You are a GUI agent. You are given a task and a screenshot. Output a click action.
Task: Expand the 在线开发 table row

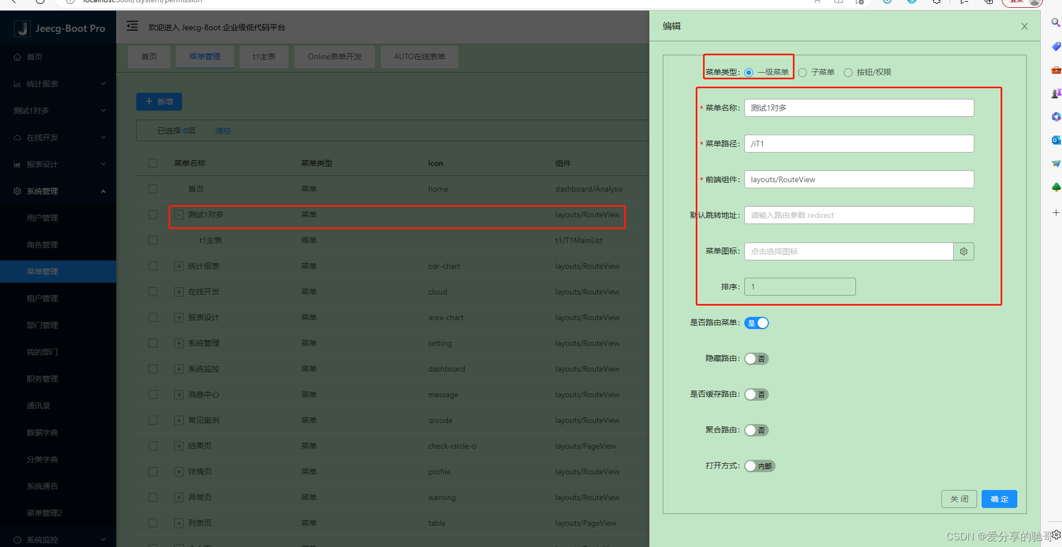179,292
